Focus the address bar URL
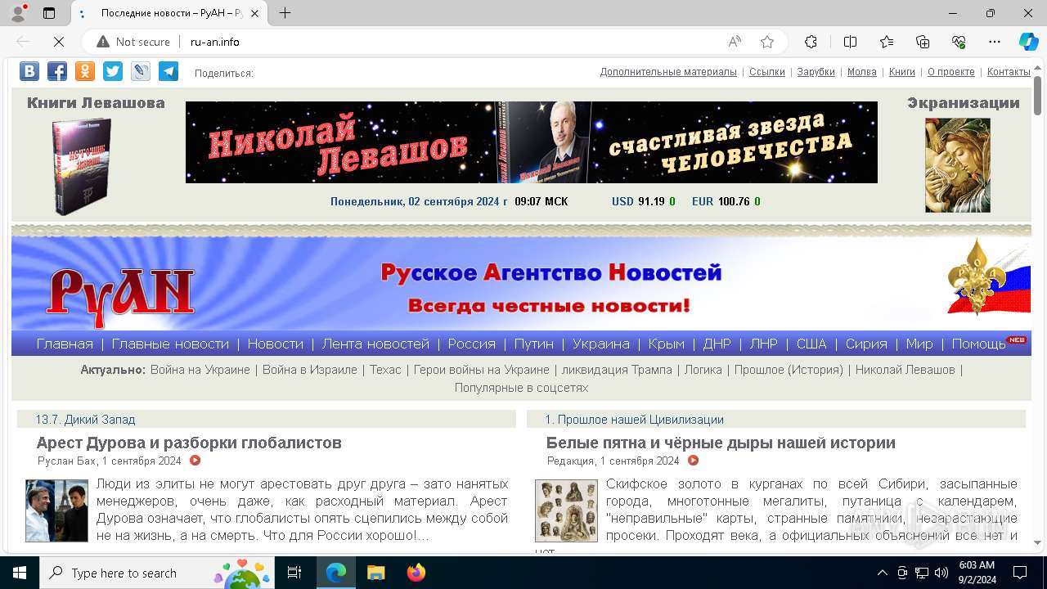Image resolution: width=1047 pixels, height=589 pixels. [214, 42]
